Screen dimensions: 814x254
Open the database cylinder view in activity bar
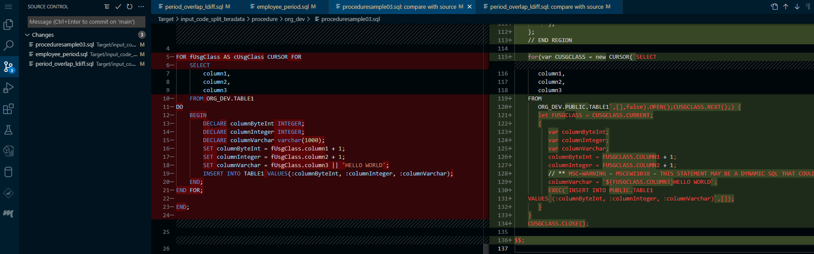click(8, 172)
